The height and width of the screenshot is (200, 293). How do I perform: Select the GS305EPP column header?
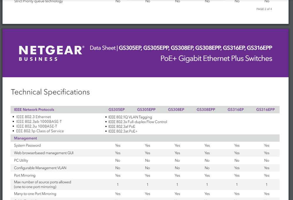tap(146, 109)
